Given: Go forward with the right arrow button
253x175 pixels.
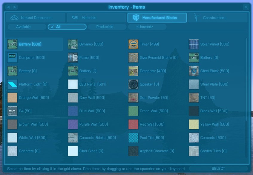Looking at the screenshot, I should pos(15,7).
